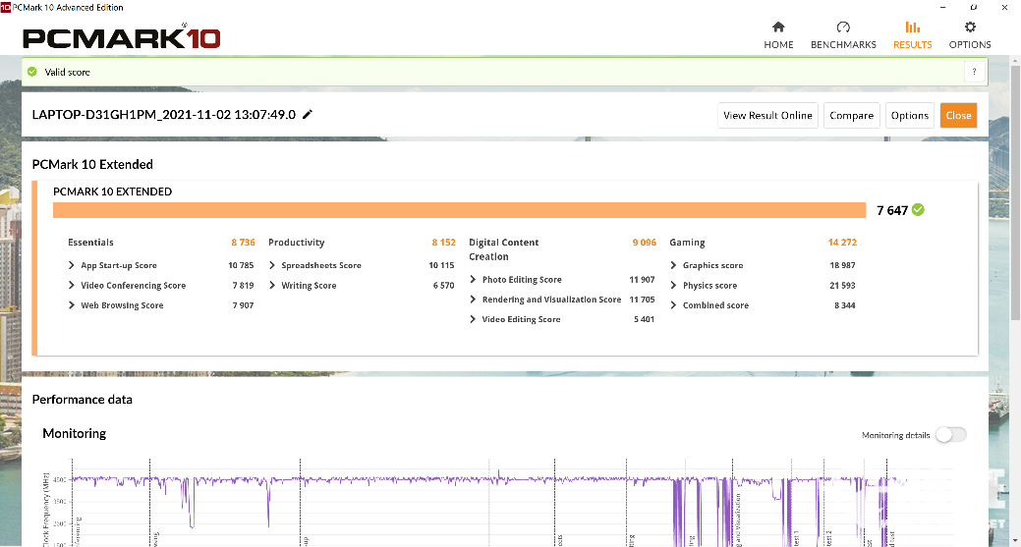Screen dimensions: 1021x547
Task: Expand Web Browsing Score
Action: 72,305
